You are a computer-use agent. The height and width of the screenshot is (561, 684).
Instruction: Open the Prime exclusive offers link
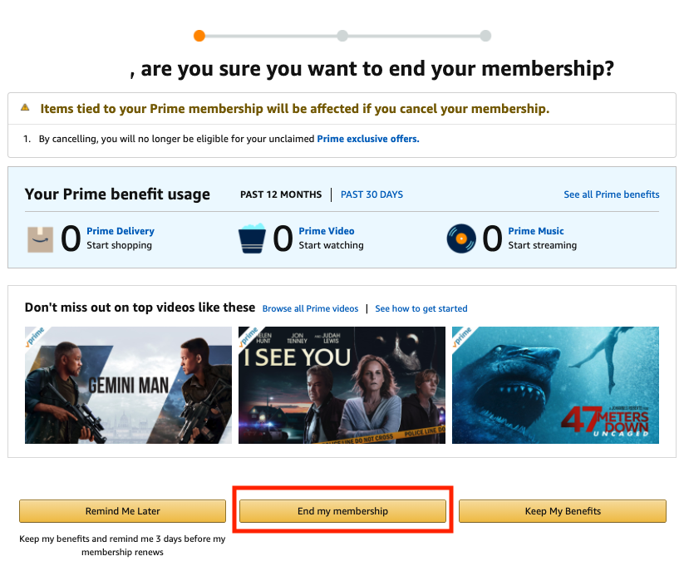point(367,139)
